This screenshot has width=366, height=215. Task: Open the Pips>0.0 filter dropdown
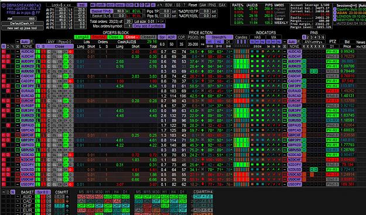click(x=65, y=41)
